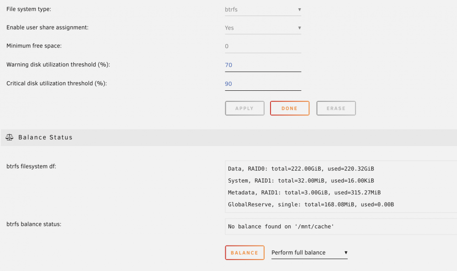This screenshot has height=271, width=457.
Task: Open the File system type dropdown
Action: pyautogui.click(x=263, y=10)
